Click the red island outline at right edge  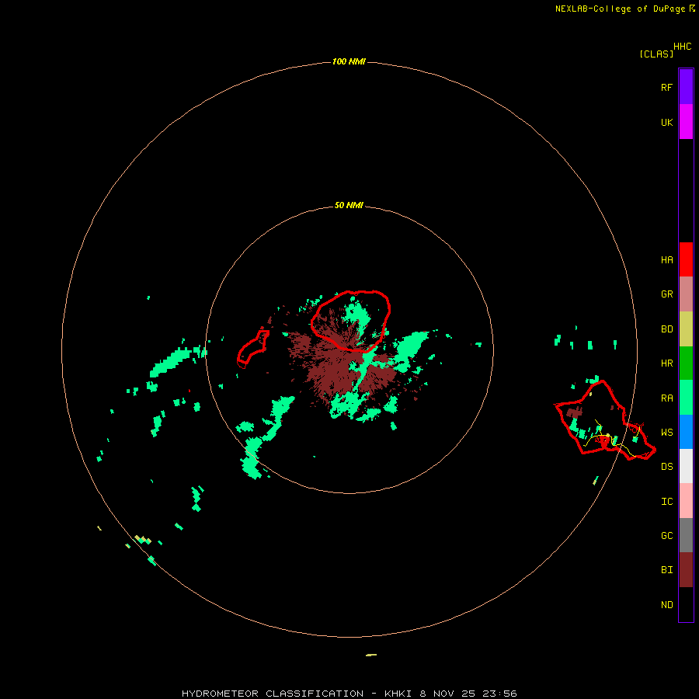(605, 420)
